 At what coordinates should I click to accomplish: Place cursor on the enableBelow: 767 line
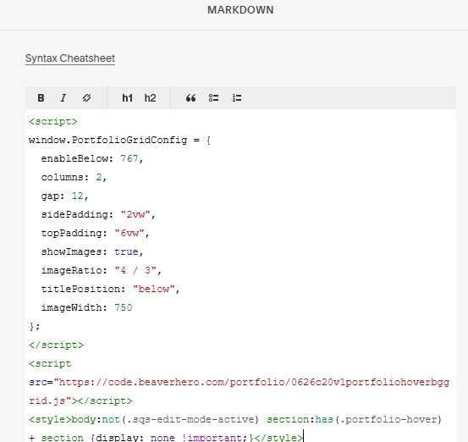92,158
